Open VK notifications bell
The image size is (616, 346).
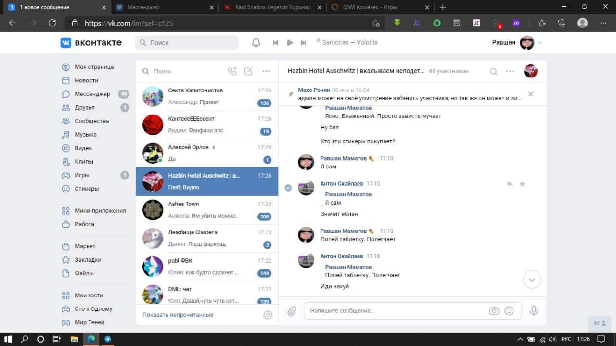pyautogui.click(x=256, y=43)
